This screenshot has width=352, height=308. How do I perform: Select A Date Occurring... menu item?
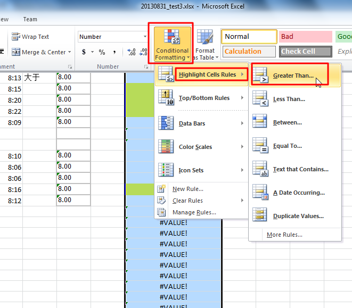[295, 193]
